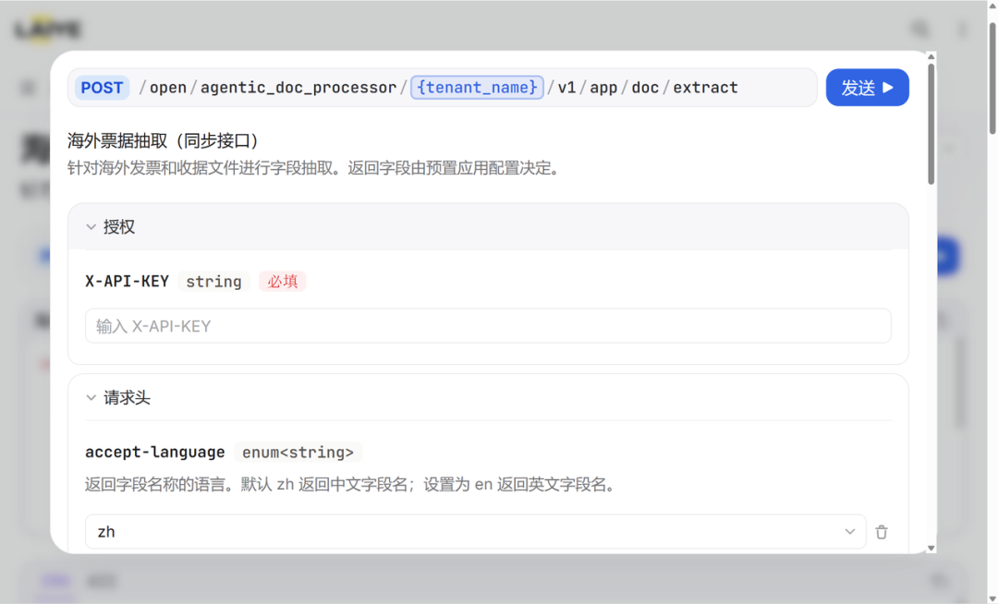Image resolution: width=998 pixels, height=604 pixels.
Task: Click the search icon in background page
Action: pyautogui.click(x=919, y=30)
